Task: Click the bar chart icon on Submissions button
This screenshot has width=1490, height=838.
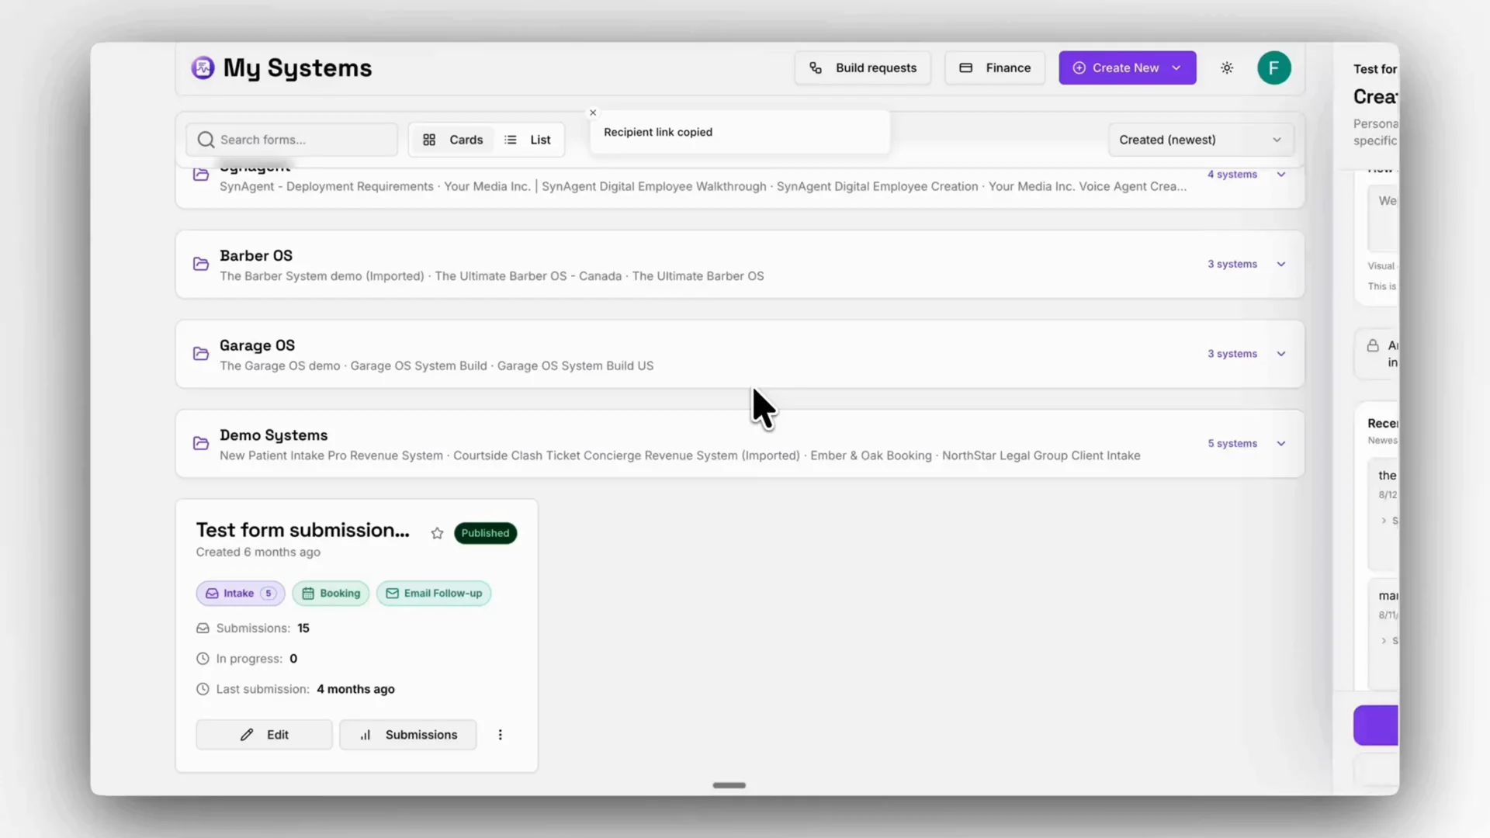Action: 366,735
